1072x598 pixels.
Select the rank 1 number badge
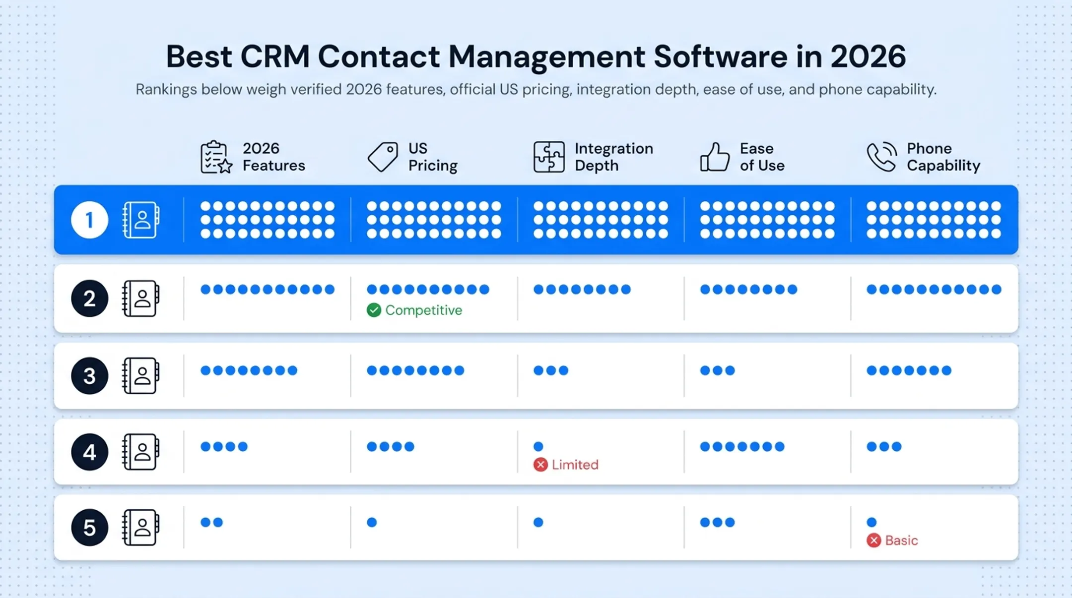[x=89, y=220]
